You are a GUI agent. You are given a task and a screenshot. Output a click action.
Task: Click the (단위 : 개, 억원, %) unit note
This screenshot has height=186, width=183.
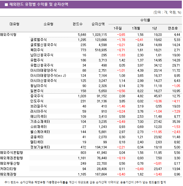click(167, 12)
